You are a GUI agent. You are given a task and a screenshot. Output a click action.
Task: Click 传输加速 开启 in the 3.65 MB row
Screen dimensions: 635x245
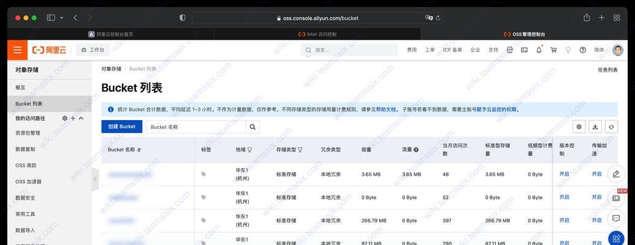point(596,174)
